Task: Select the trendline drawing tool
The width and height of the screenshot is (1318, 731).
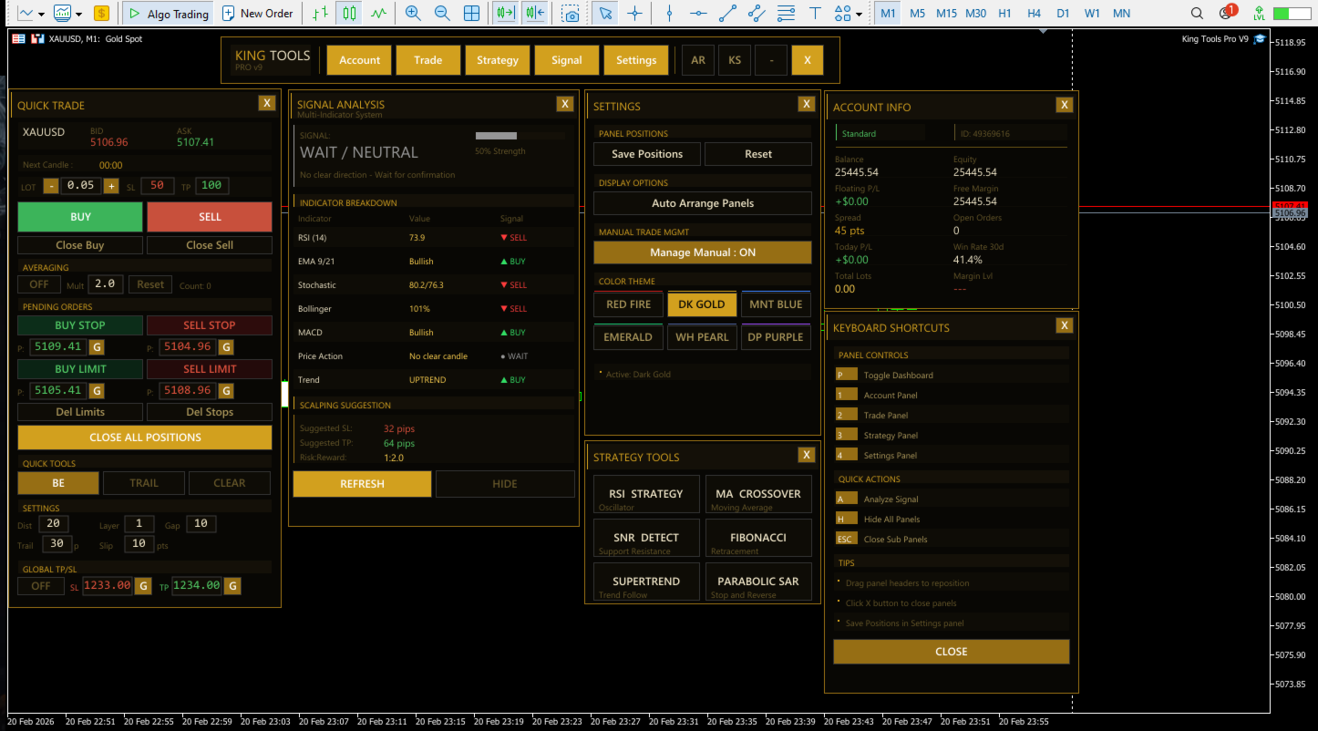Action: (727, 14)
